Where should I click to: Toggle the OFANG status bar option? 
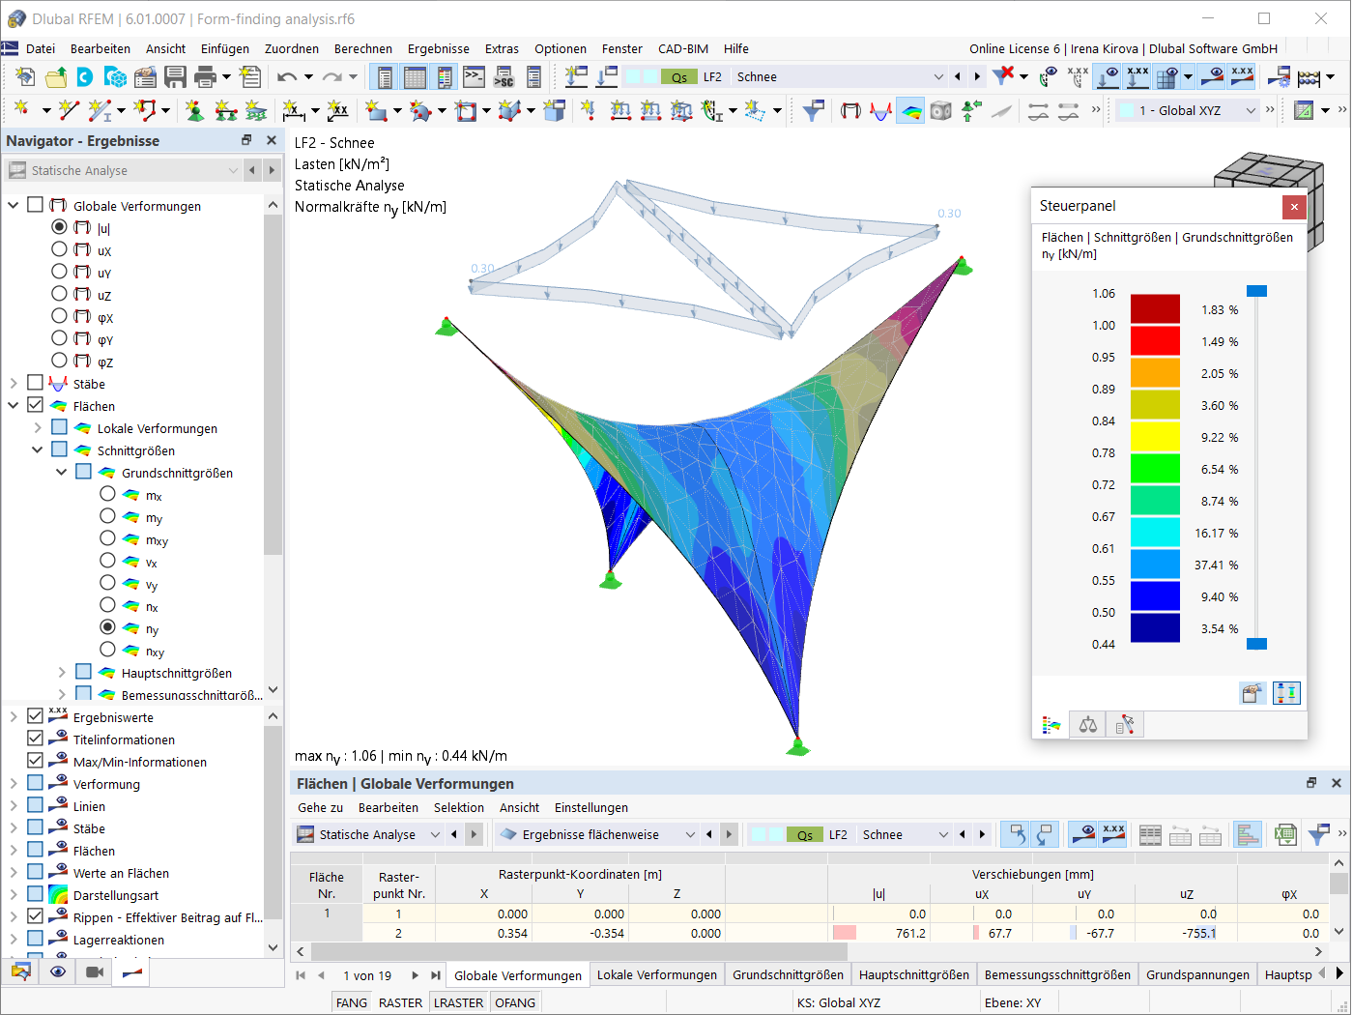tap(515, 1002)
